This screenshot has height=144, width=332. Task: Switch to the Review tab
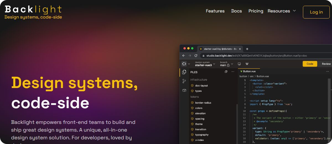[x=326, y=64]
